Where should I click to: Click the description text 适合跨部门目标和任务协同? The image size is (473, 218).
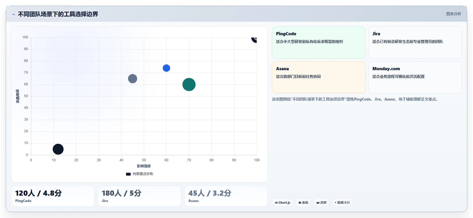[x=298, y=76]
